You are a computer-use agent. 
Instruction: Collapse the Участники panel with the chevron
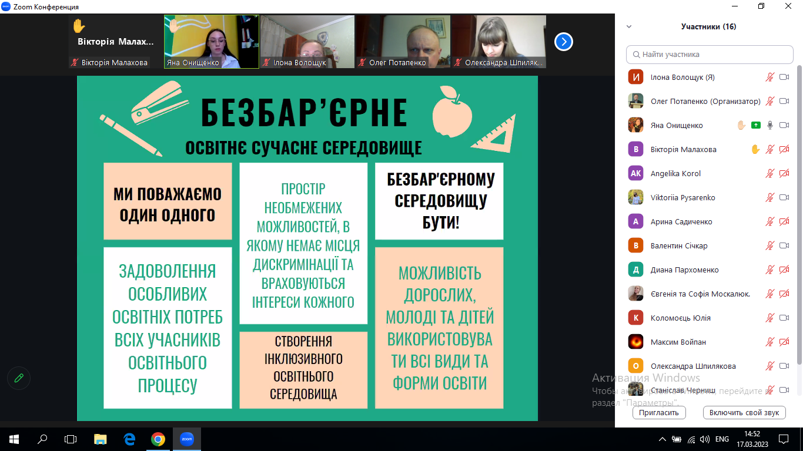click(629, 26)
